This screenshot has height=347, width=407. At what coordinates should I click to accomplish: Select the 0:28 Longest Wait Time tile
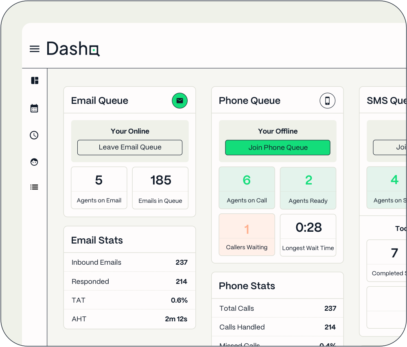coord(308,235)
